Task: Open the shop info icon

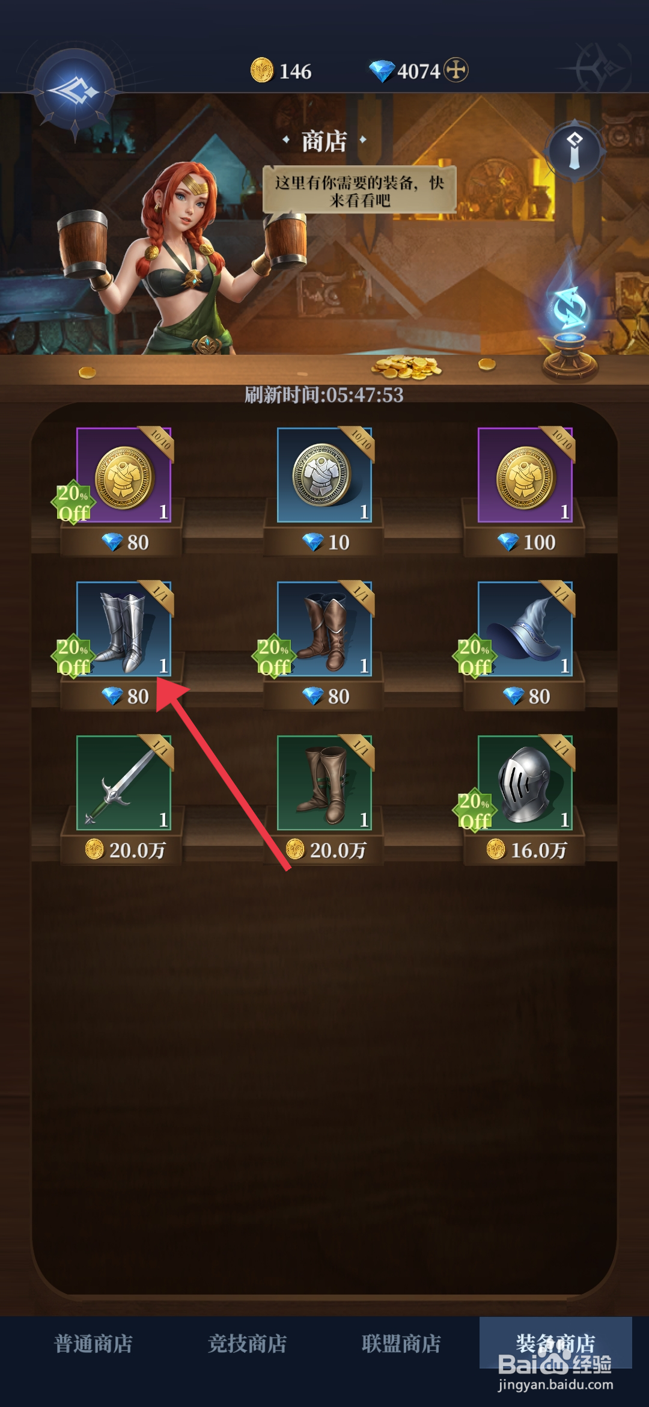Action: click(574, 150)
